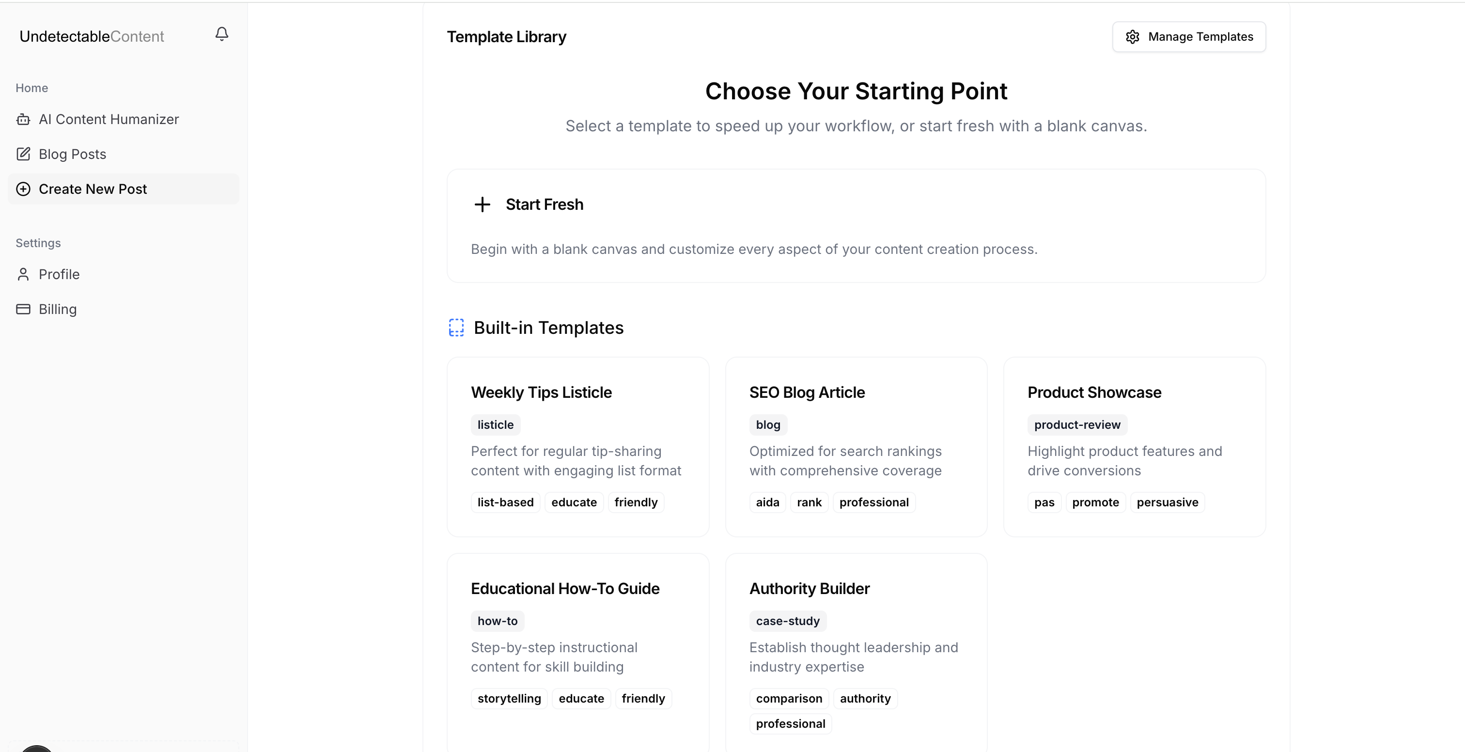Select the SEO Blog Article template
This screenshot has height=752, width=1465.
point(856,447)
